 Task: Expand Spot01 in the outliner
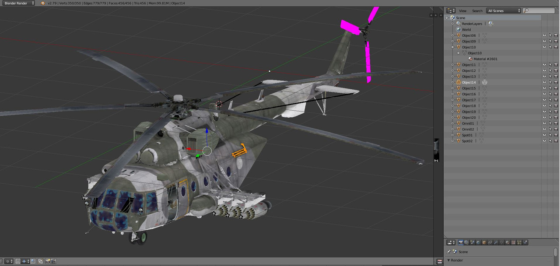click(453, 135)
